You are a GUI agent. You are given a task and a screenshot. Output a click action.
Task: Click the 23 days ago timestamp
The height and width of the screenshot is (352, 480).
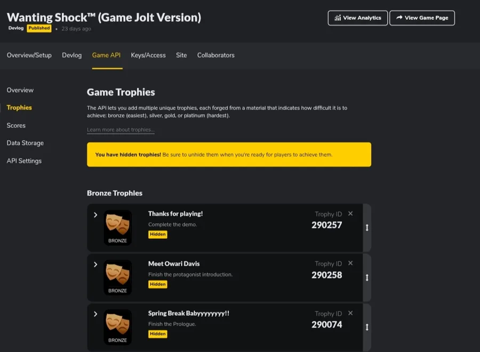coord(76,29)
